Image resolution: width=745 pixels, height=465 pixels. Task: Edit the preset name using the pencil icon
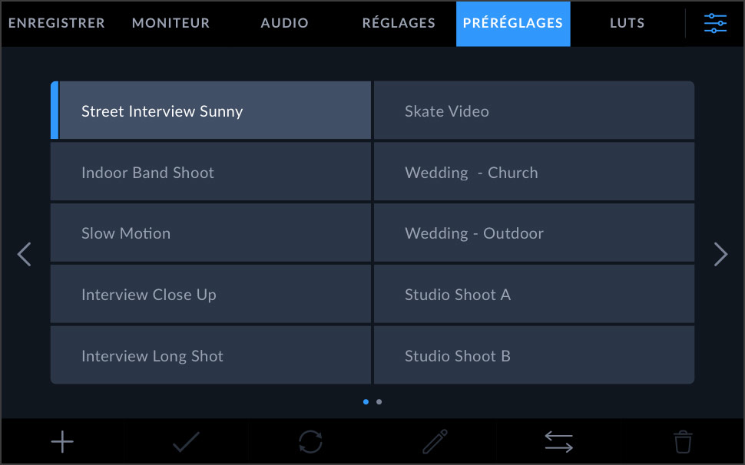click(434, 441)
